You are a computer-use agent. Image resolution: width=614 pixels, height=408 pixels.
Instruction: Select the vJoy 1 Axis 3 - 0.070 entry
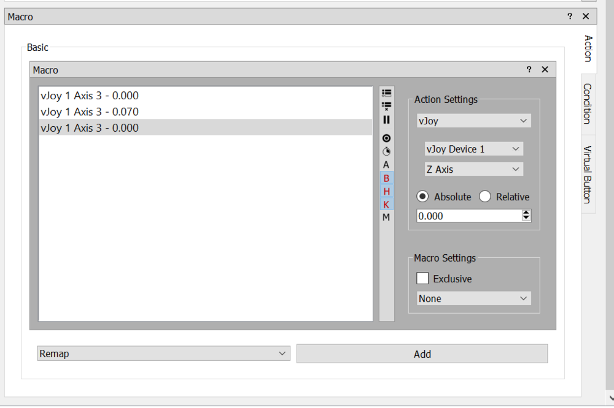(x=205, y=111)
